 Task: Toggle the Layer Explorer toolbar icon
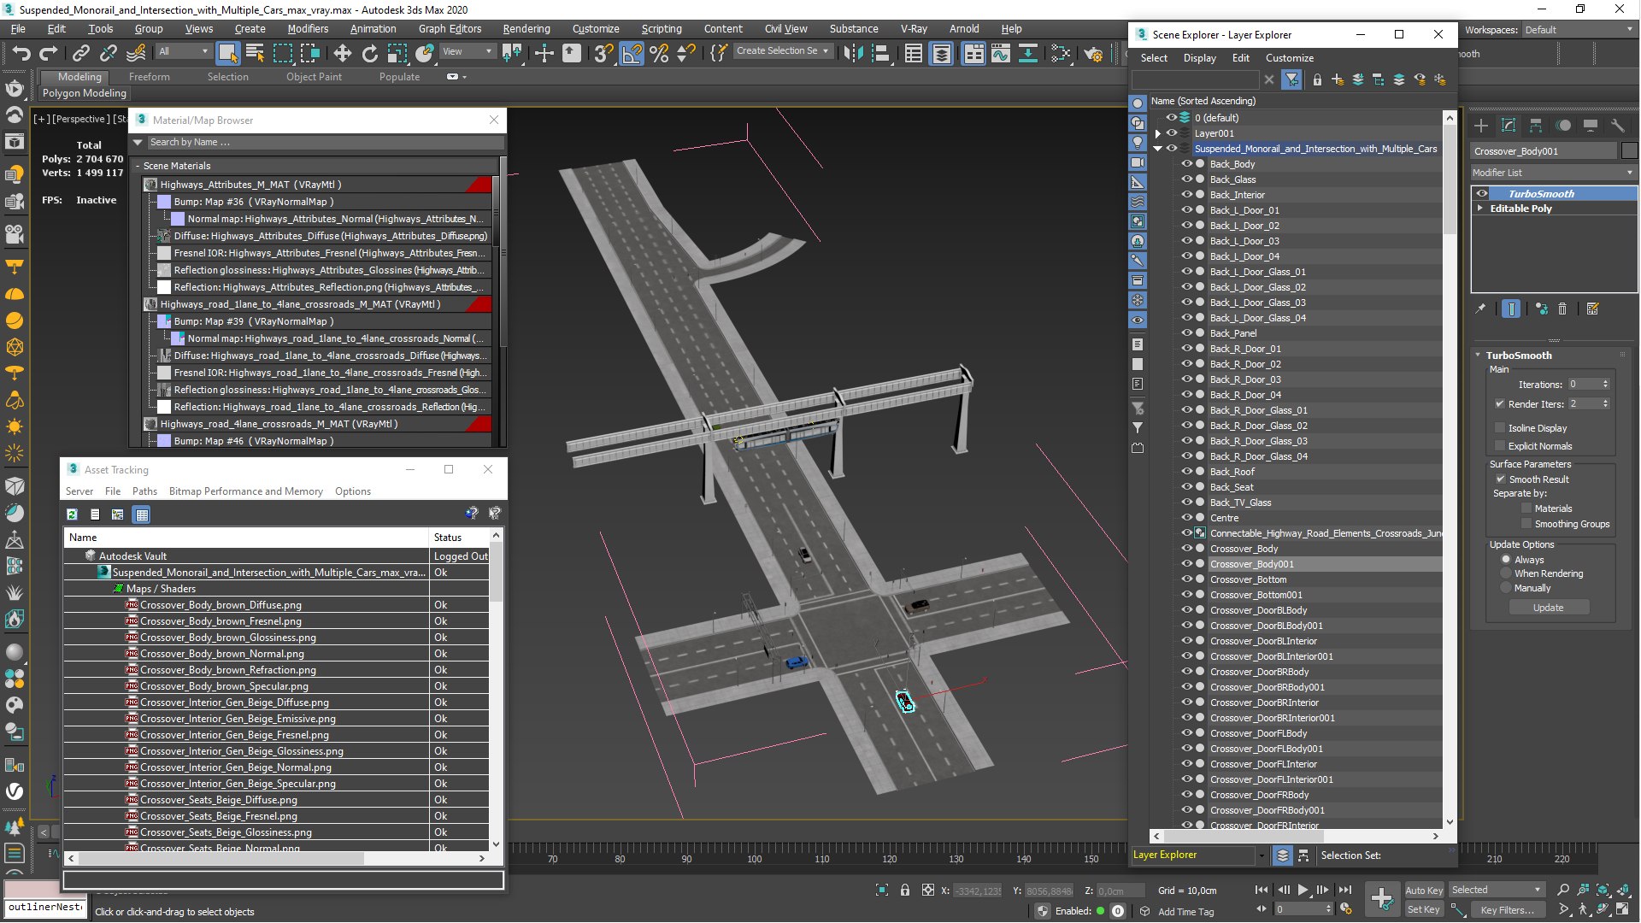coord(941,53)
